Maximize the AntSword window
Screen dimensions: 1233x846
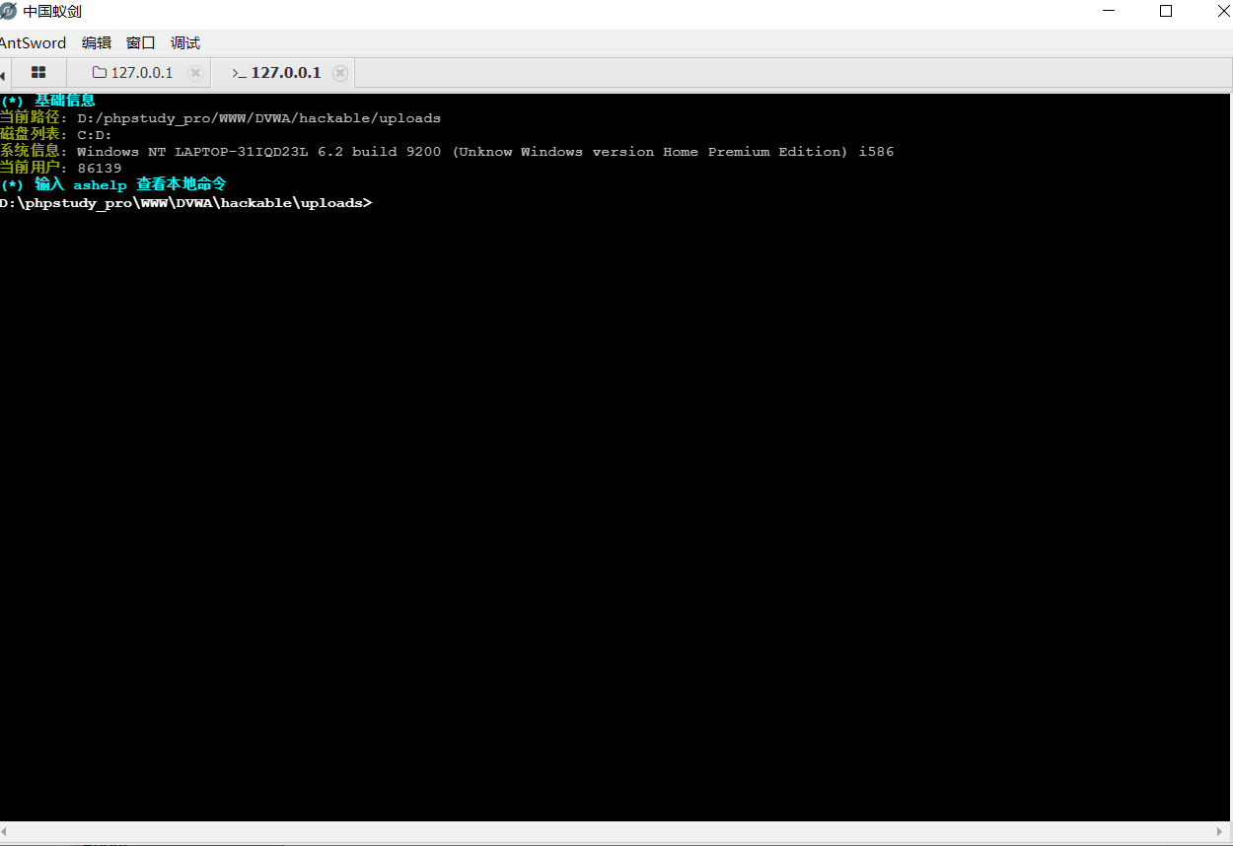[x=1166, y=12]
